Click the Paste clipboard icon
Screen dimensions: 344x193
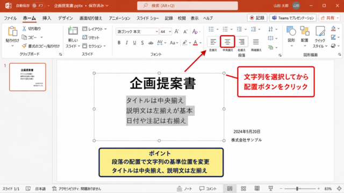click(12, 32)
